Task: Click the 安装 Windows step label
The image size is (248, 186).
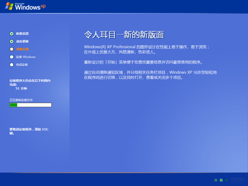Action: [x=26, y=57]
